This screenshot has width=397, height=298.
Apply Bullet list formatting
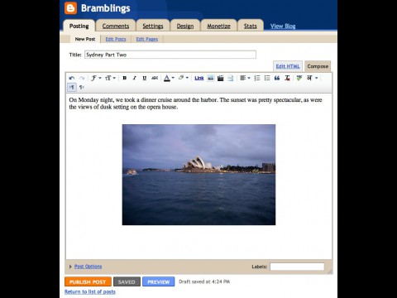click(267, 78)
